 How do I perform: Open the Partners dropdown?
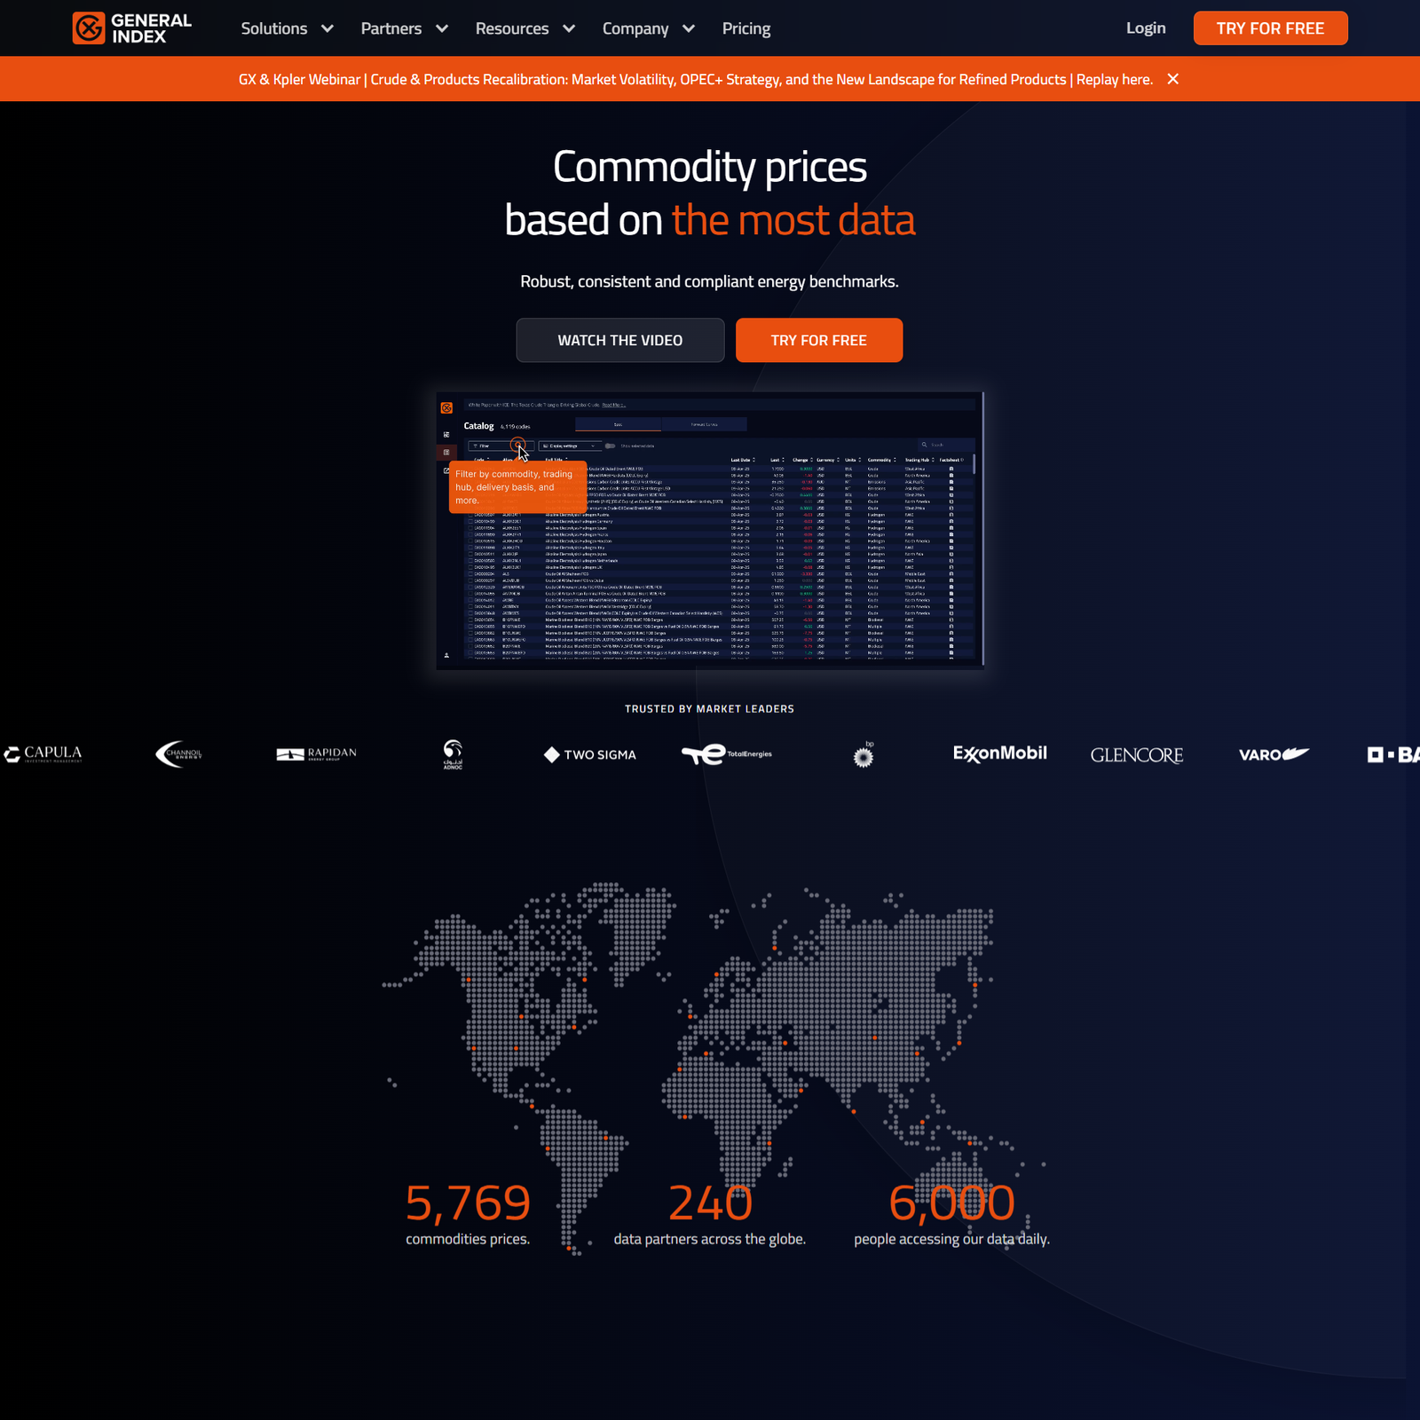tap(404, 28)
